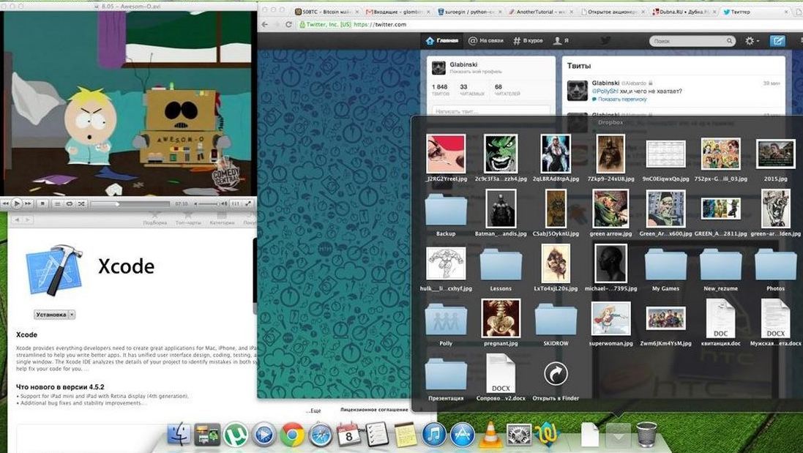Screen dimensions: 803x453
Task: Open Главная home in Twitter nav
Action: coord(442,40)
